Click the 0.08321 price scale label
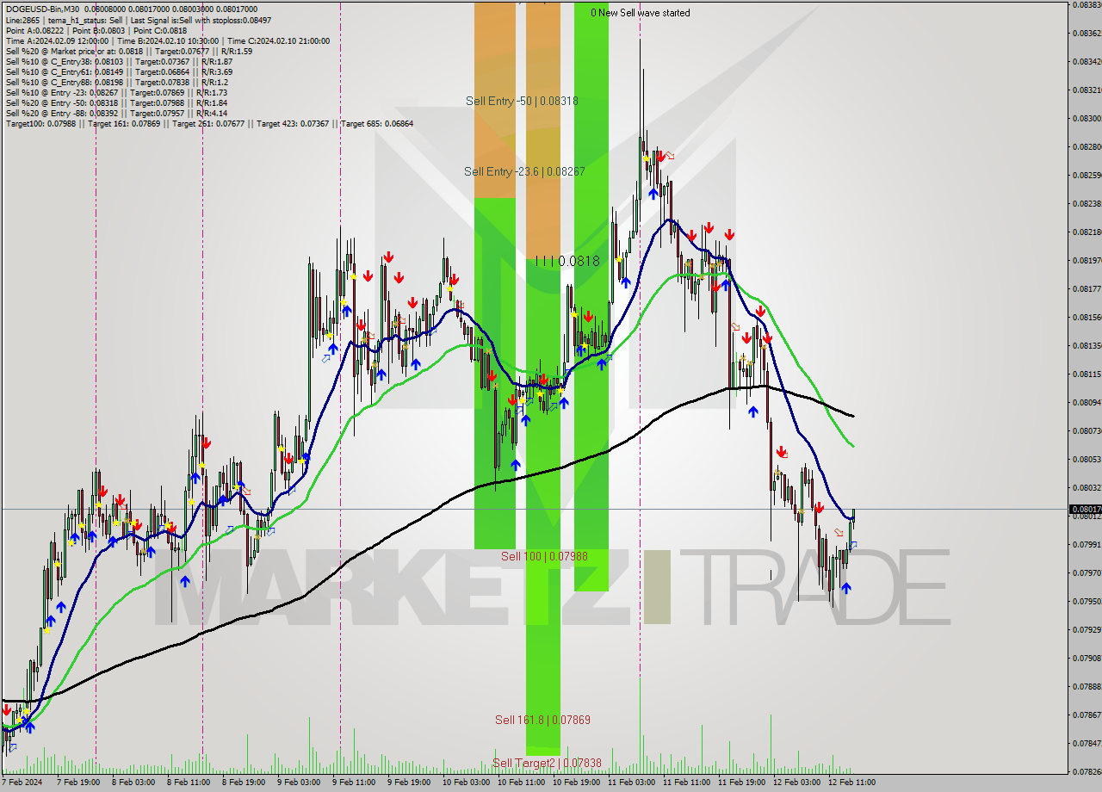The height and width of the screenshot is (792, 1102). coord(1086,90)
